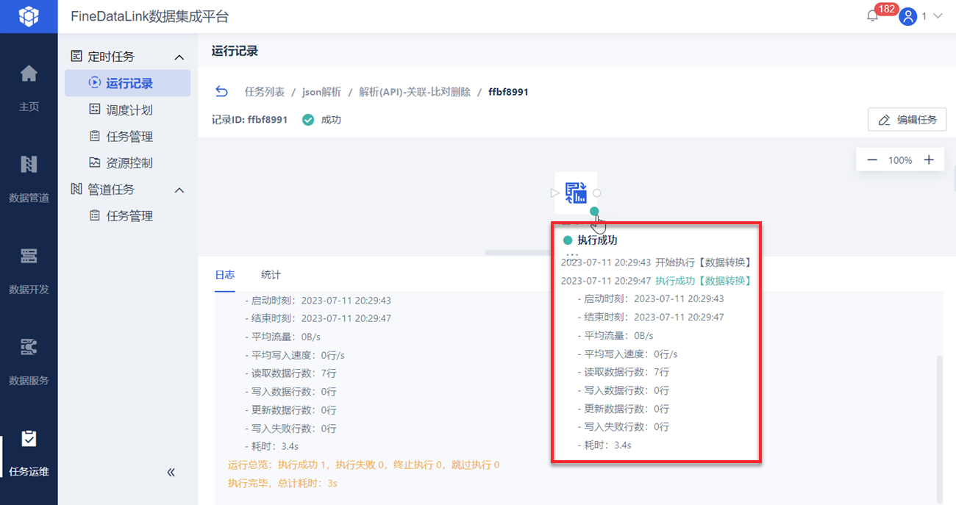The width and height of the screenshot is (956, 505).
Task: Go to 解析(API)-关联-比对删除 breadcrumb
Action: click(415, 92)
